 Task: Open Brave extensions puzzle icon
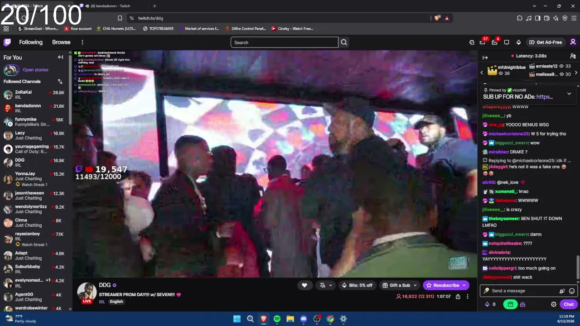point(520,18)
